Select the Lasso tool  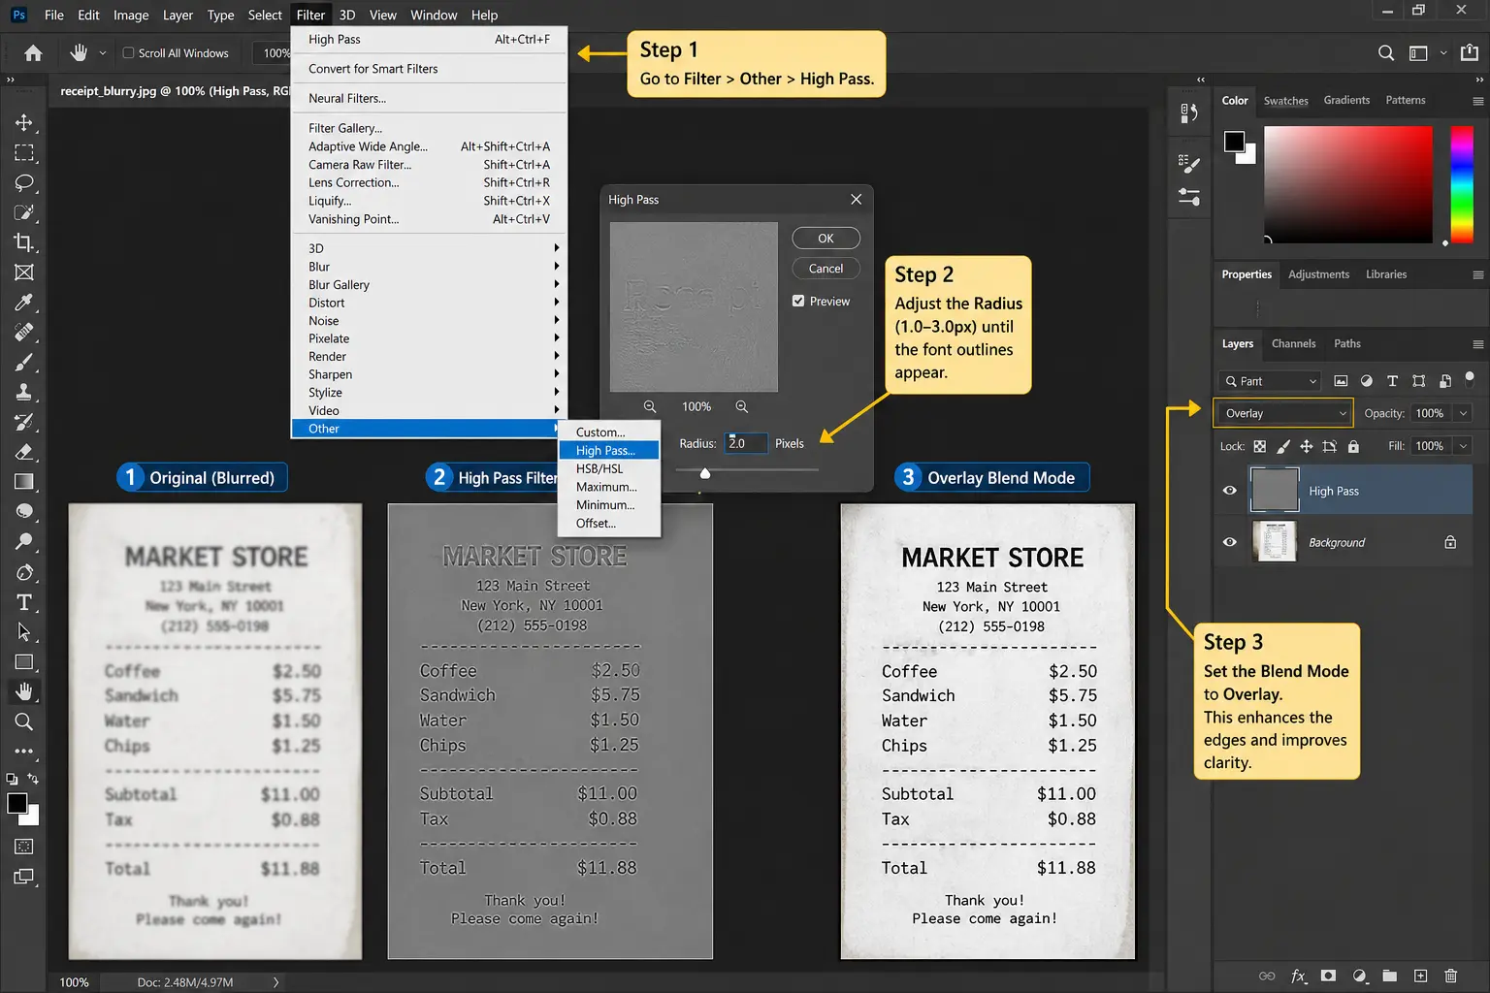tap(24, 183)
